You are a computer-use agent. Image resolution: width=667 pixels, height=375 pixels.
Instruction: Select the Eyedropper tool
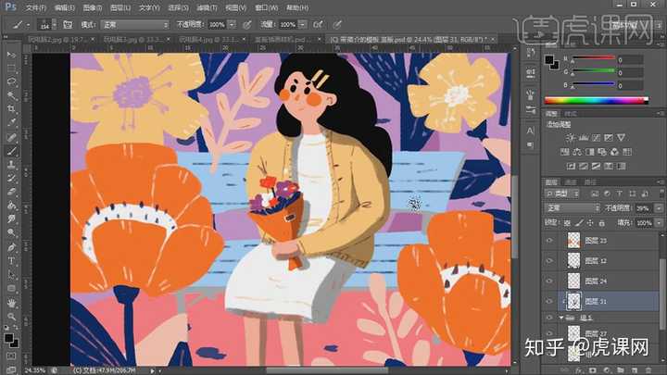point(11,123)
